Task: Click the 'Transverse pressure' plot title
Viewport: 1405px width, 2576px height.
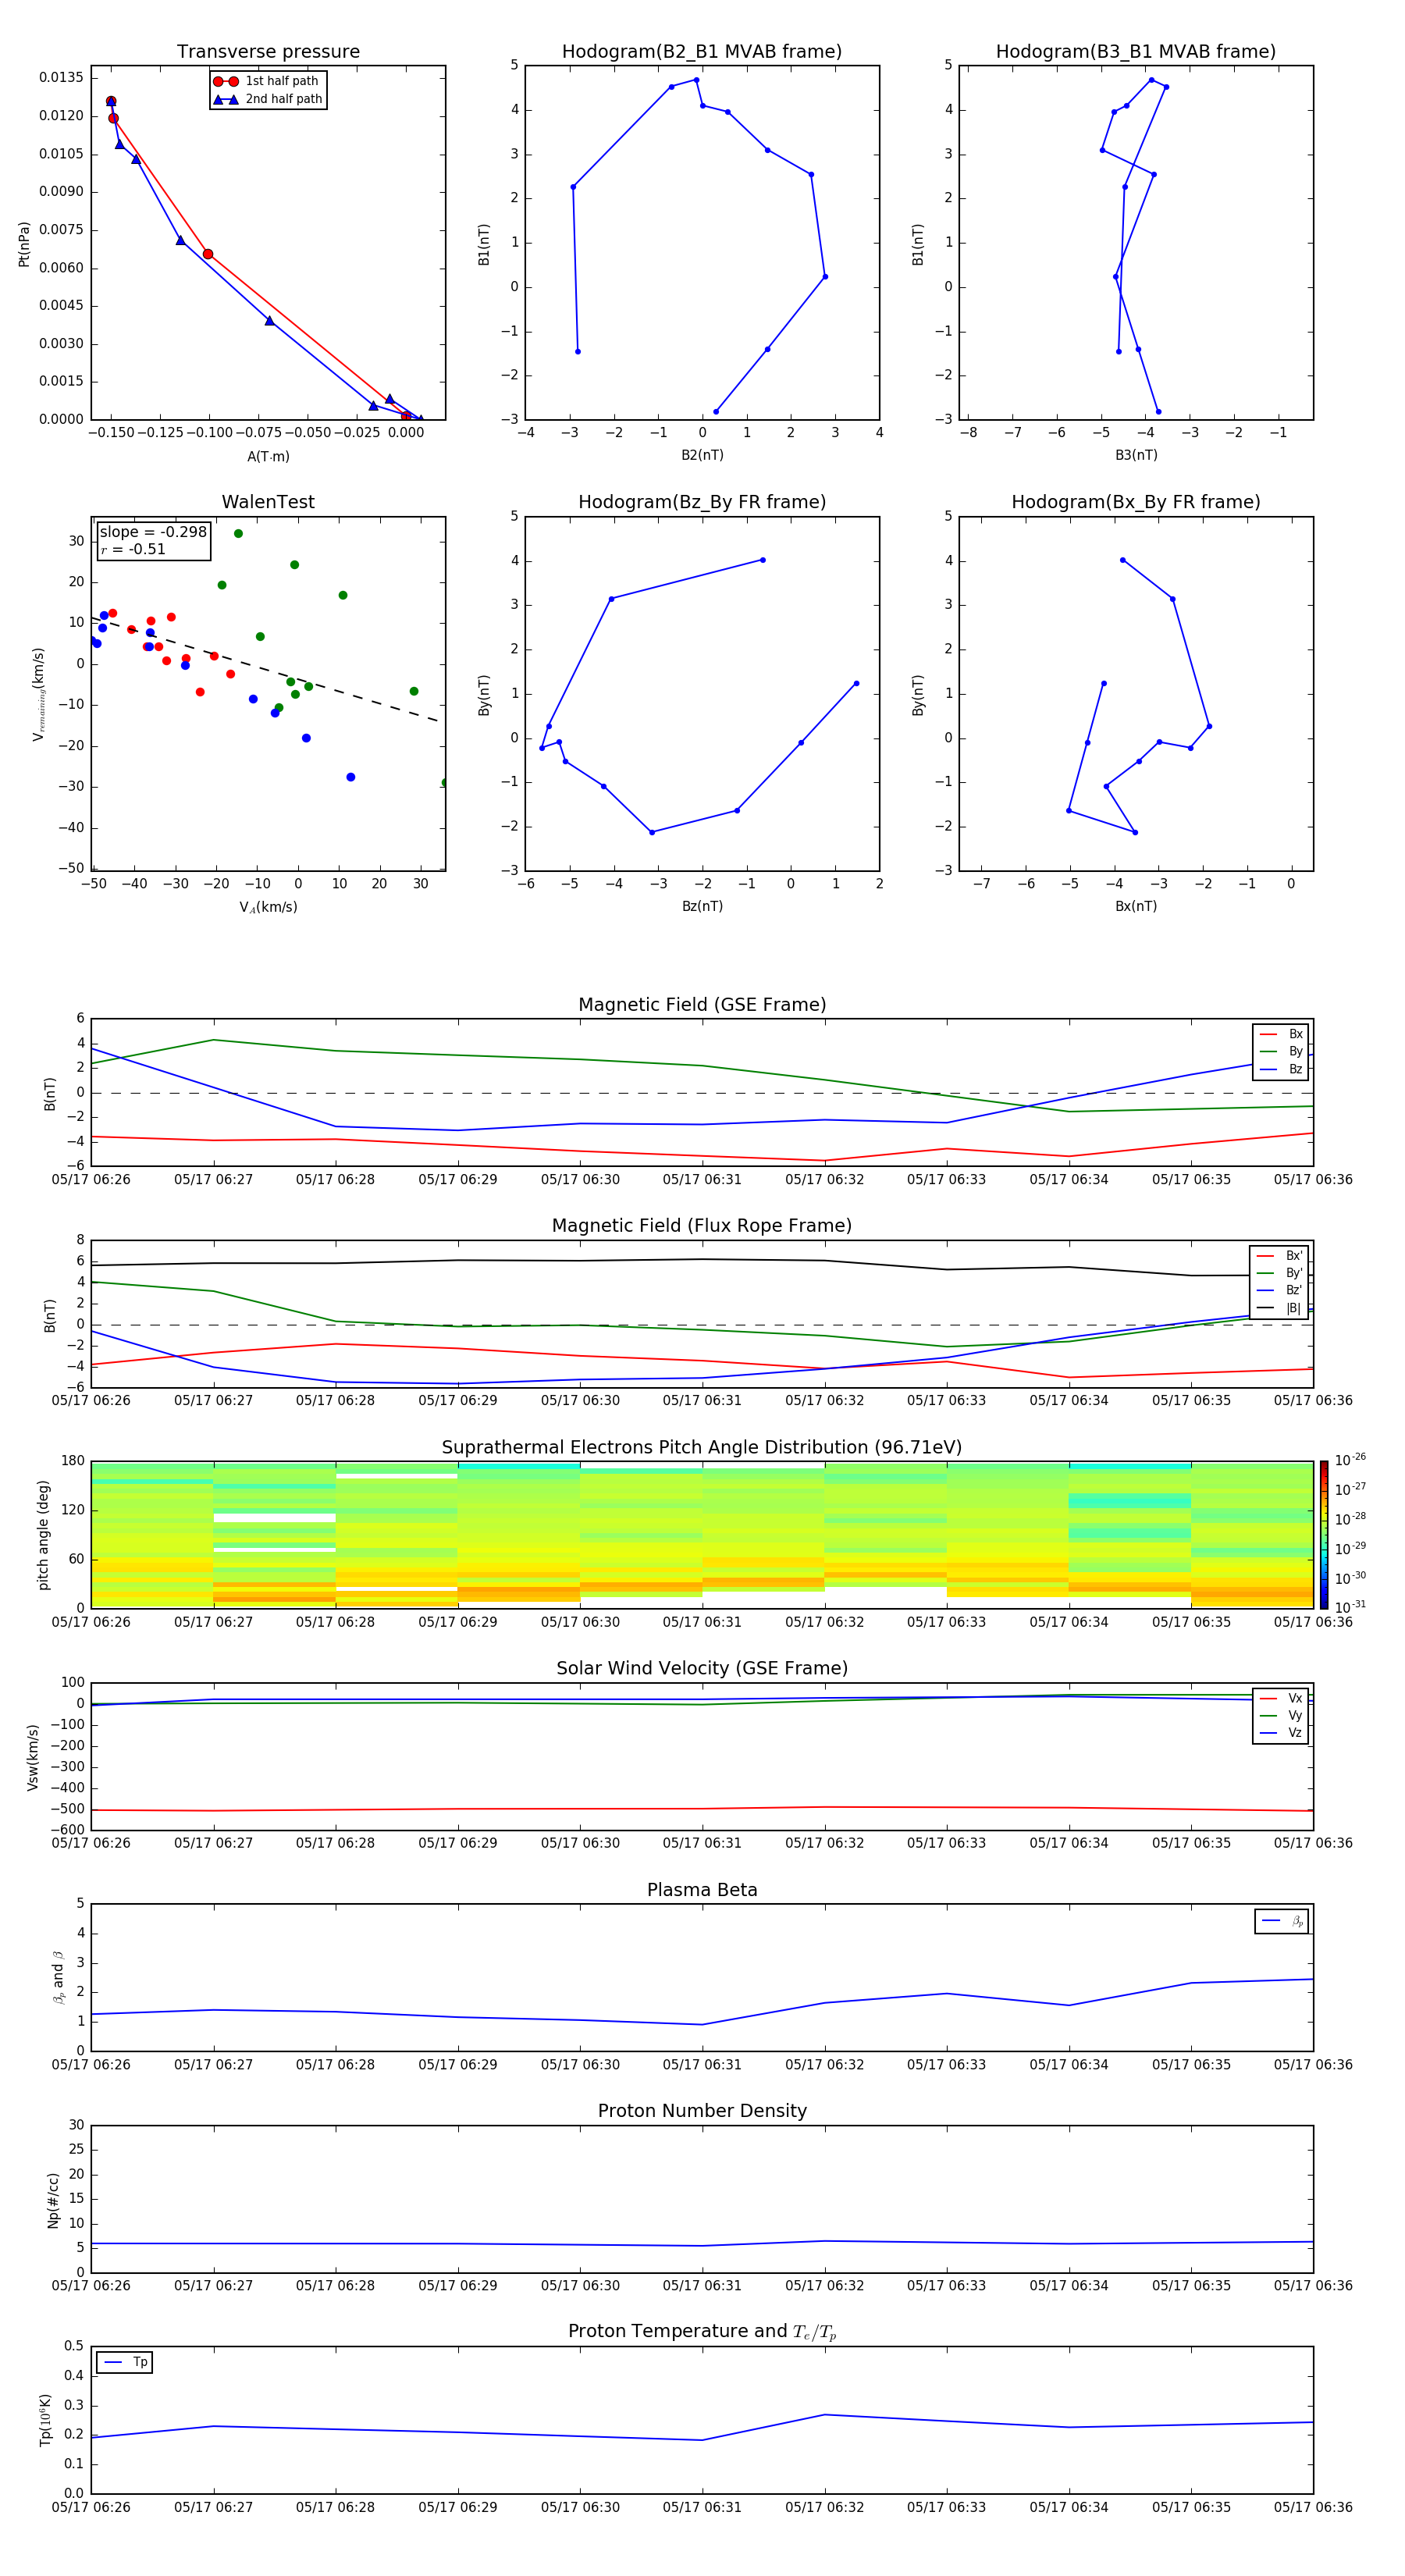Action: [268, 52]
